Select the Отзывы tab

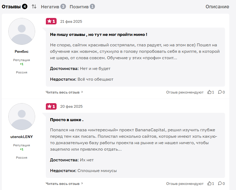[14, 7]
